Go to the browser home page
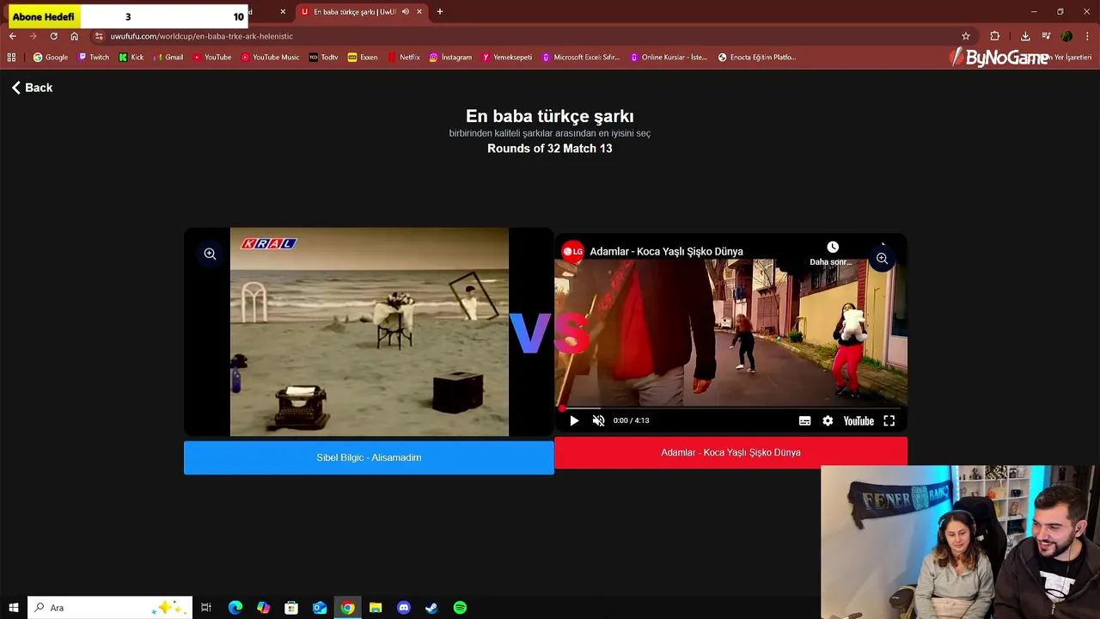Viewport: 1100px width, 619px height. [75, 36]
